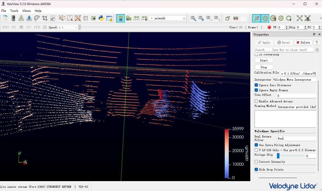Open the Views menu

point(26,11)
